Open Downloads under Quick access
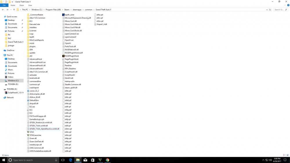290x163 pixels. click(x=12, y=24)
